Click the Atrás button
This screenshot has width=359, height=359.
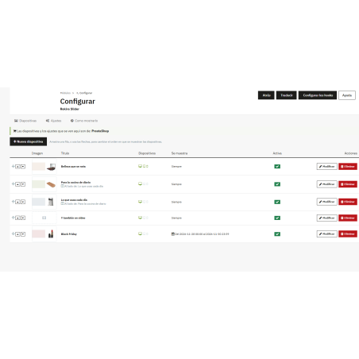coord(266,95)
